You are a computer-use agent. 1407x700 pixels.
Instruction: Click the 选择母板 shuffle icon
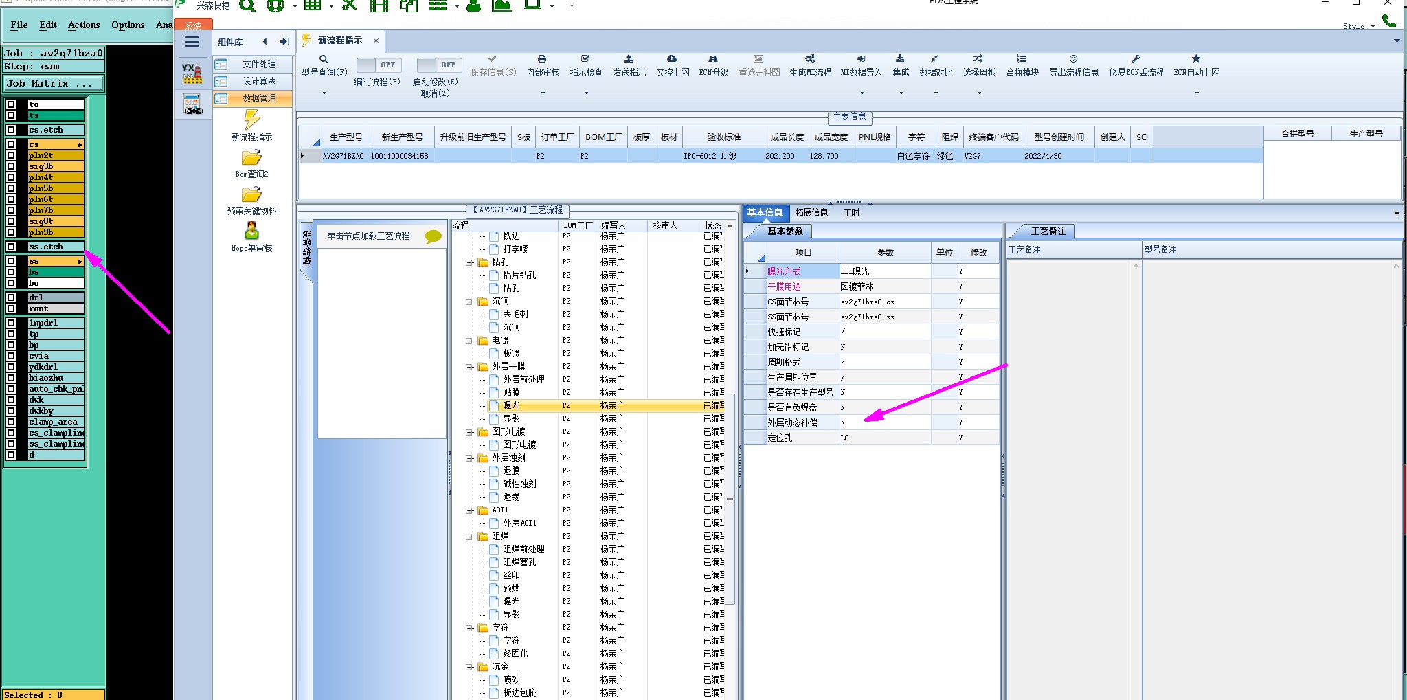pyautogui.click(x=978, y=59)
